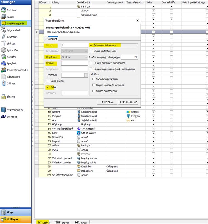The height and width of the screenshot is (224, 208).
Task: Open System manual book icon
Action: [x=4, y=110]
